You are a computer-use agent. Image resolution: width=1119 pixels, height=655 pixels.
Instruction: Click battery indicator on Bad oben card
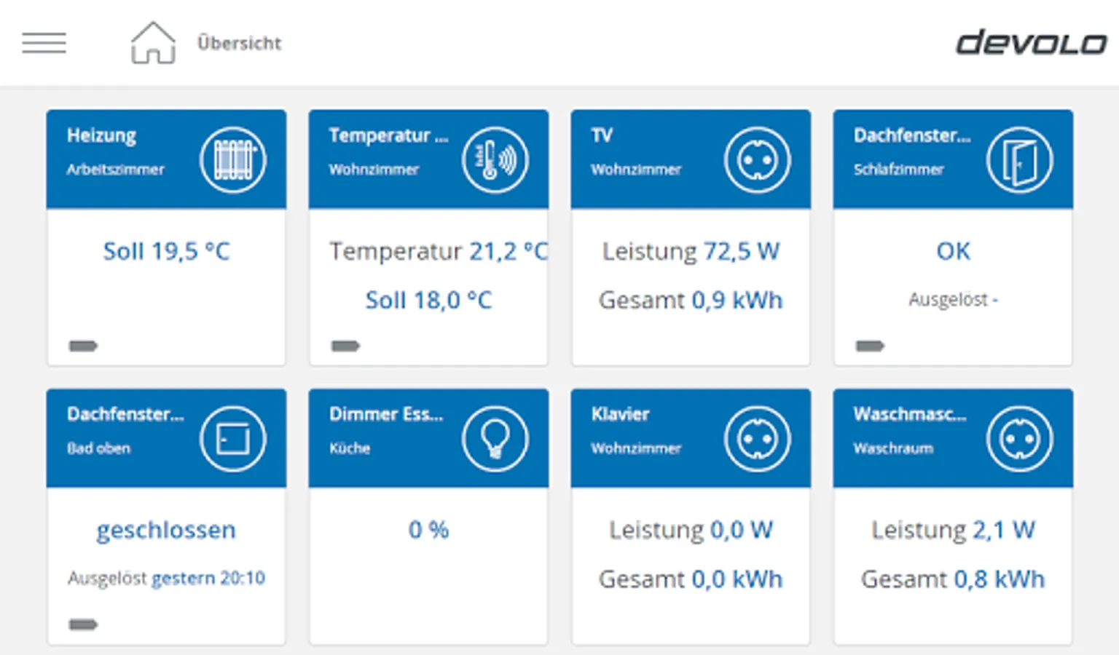tap(83, 624)
